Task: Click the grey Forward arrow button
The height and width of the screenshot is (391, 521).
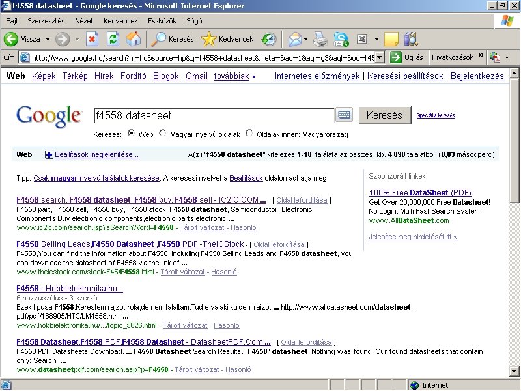Action: 63,39
